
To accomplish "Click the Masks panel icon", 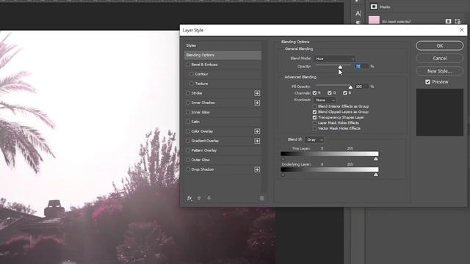I will pos(374,7).
